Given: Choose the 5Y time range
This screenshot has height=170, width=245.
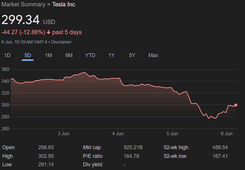Looking at the screenshot, I should [132, 55].
